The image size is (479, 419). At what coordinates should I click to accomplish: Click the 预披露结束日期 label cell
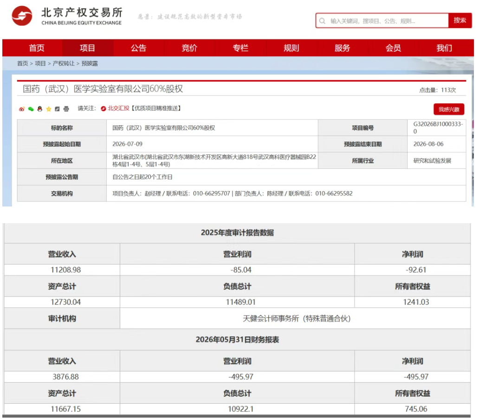click(x=362, y=144)
